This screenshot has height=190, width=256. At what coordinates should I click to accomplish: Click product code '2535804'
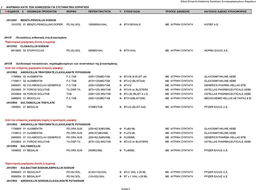pyautogui.click(x=16, y=94)
